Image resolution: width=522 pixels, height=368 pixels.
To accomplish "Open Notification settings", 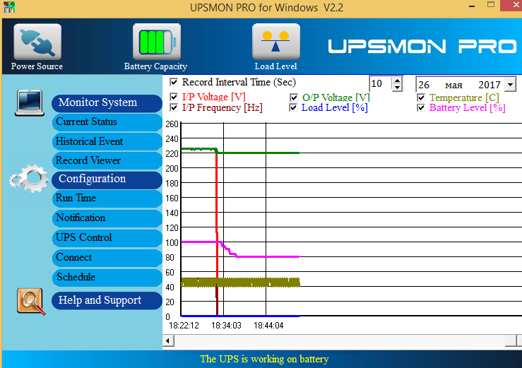I will [x=107, y=218].
